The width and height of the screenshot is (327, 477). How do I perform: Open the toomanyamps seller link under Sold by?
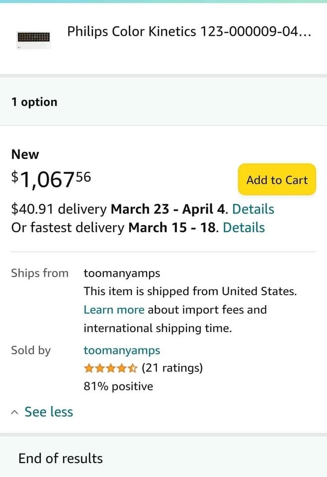click(122, 350)
